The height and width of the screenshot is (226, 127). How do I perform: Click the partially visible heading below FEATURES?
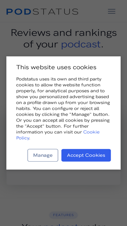(63, 225)
